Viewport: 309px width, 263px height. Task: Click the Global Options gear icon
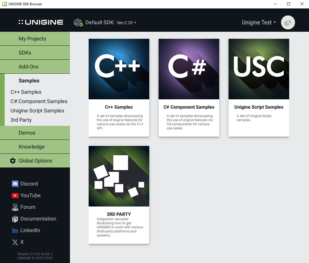(13, 161)
